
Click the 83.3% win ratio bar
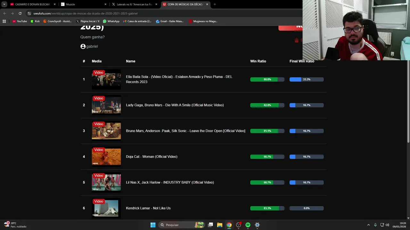point(267,208)
